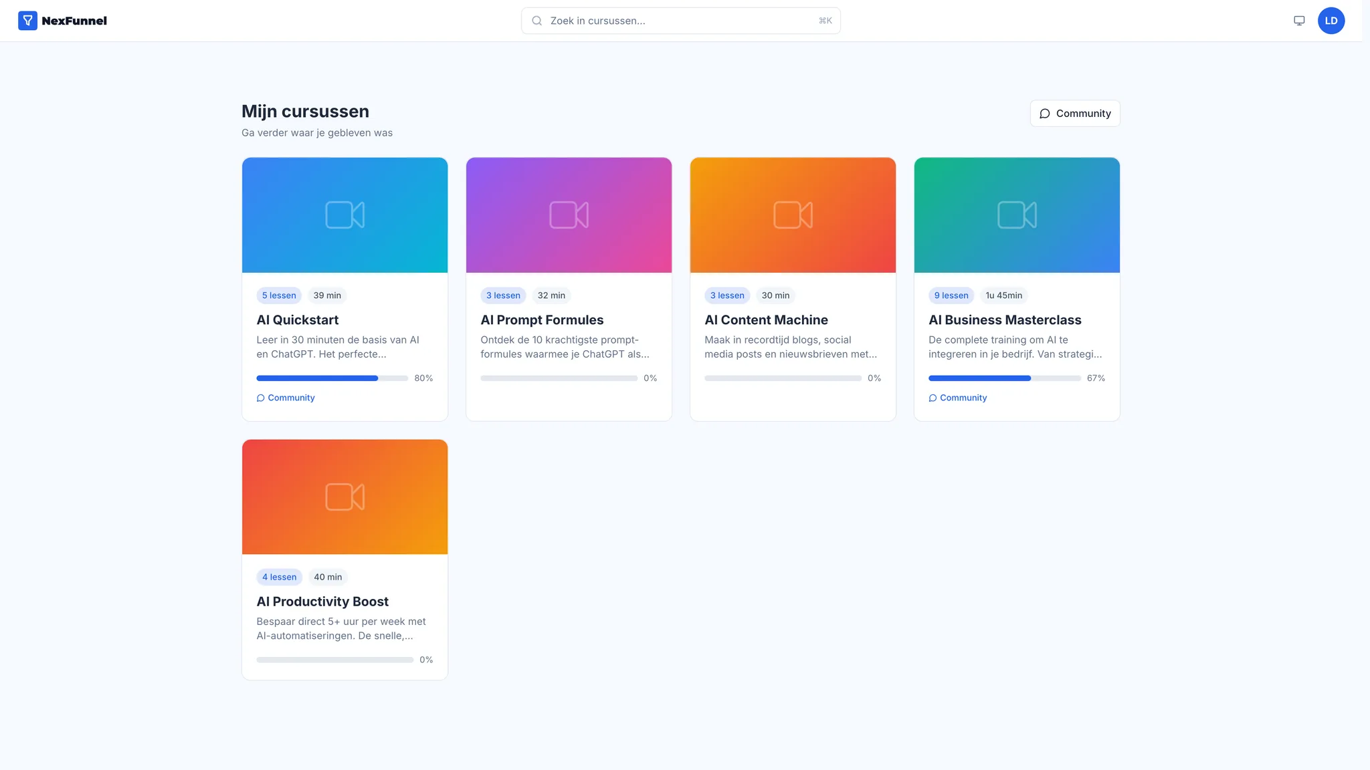Open the AI Productivity Boost course title
Viewport: 1370px width, 770px height.
coord(322,602)
